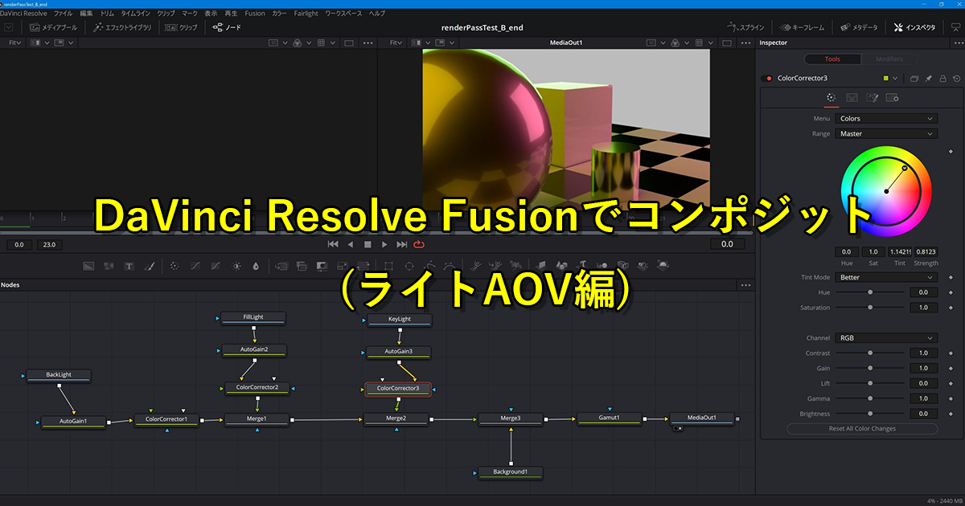The height and width of the screenshot is (506, 965).
Task: Open the Options tab with the crossed-box icon
Action: pos(852,98)
